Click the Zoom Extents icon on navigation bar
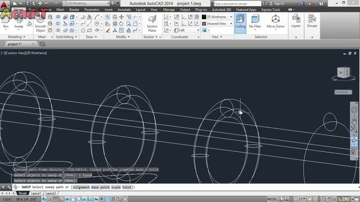The width and height of the screenshot is (360, 202). 354,130
